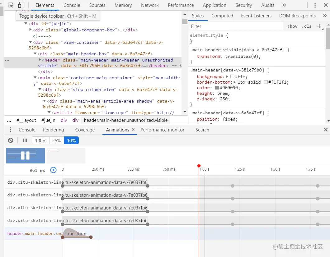Click the breadcrumb ellipsis before #__layout

point(9,121)
